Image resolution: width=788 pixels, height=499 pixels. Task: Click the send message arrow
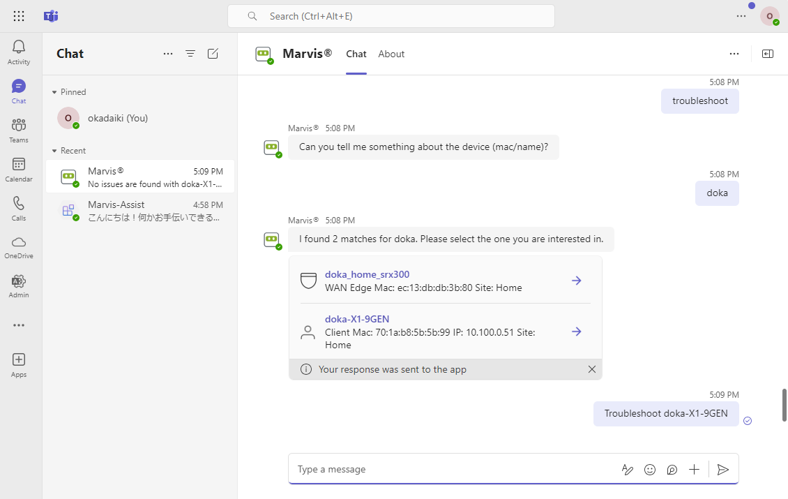tap(723, 470)
